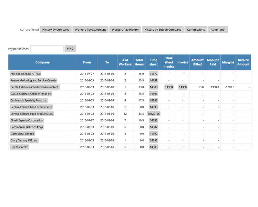Image resolution: width=258 pixels, height=207 pixels.
Task: Open time sheet 14380
Action: [154, 120]
